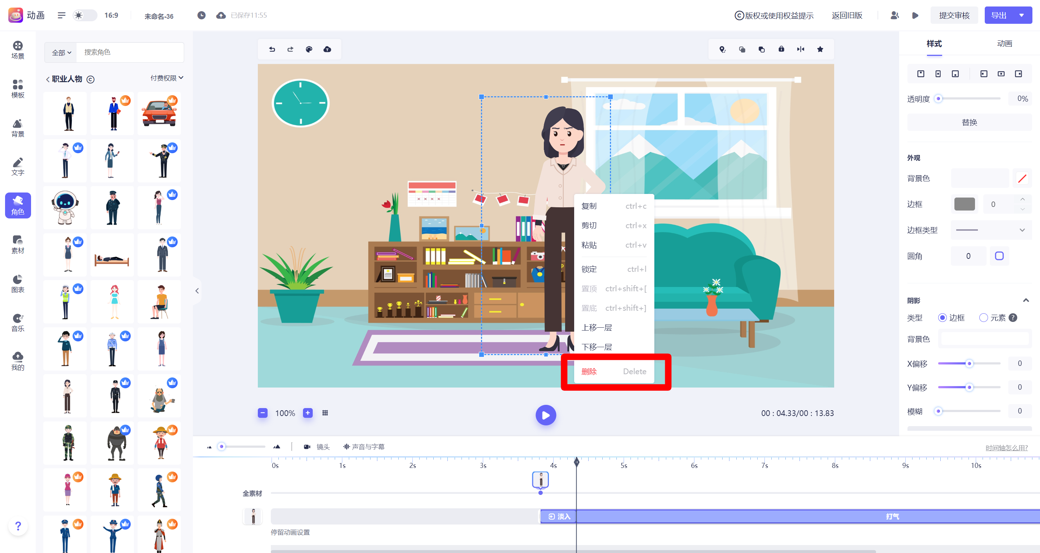Click the 透明度 opacity slider handle

click(939, 99)
